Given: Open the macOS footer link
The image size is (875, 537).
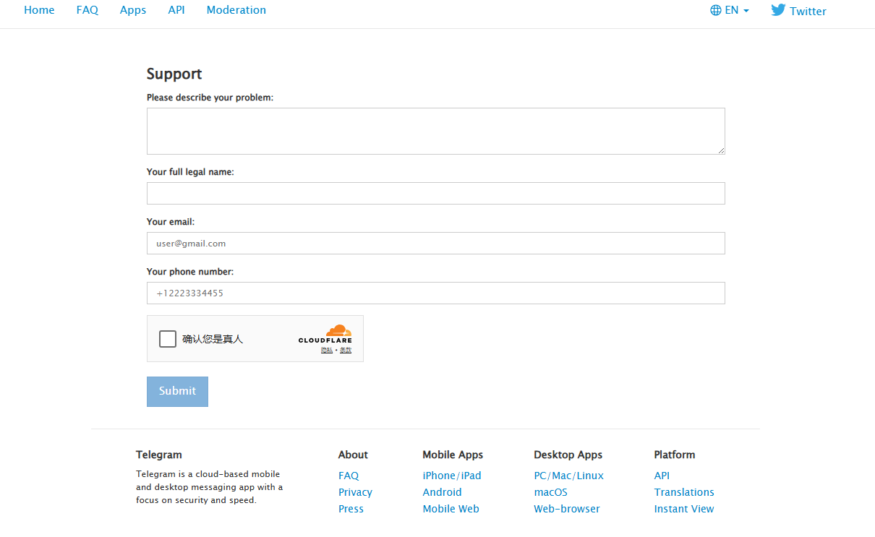Looking at the screenshot, I should pyautogui.click(x=551, y=492).
